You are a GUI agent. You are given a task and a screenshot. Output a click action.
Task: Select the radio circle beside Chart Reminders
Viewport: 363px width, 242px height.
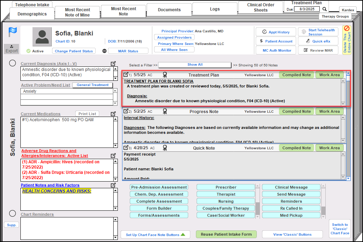point(12,214)
